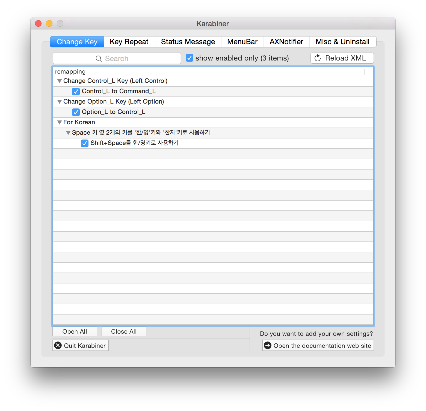The height and width of the screenshot is (411, 426).
Task: Select Change Option_L Key (Left Option) label
Action: coord(114,101)
